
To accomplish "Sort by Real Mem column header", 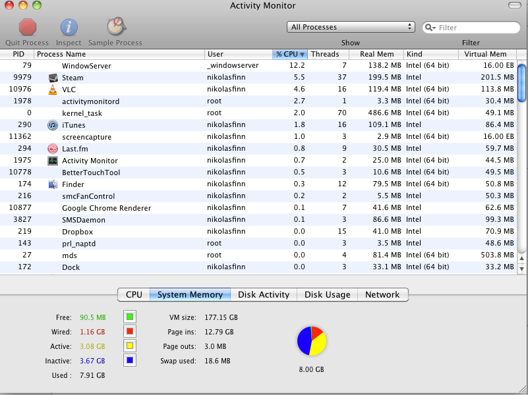I will (376, 54).
